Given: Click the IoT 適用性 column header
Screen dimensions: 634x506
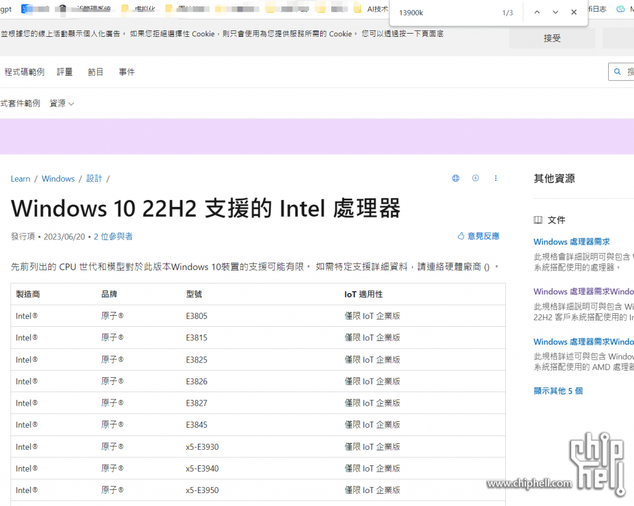Looking at the screenshot, I should [364, 294].
